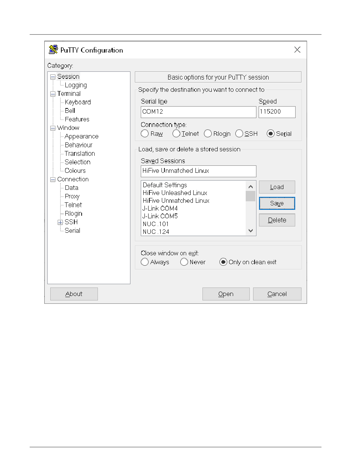Click the session list scroll down arrow
The image size is (351, 464).
pos(251,231)
